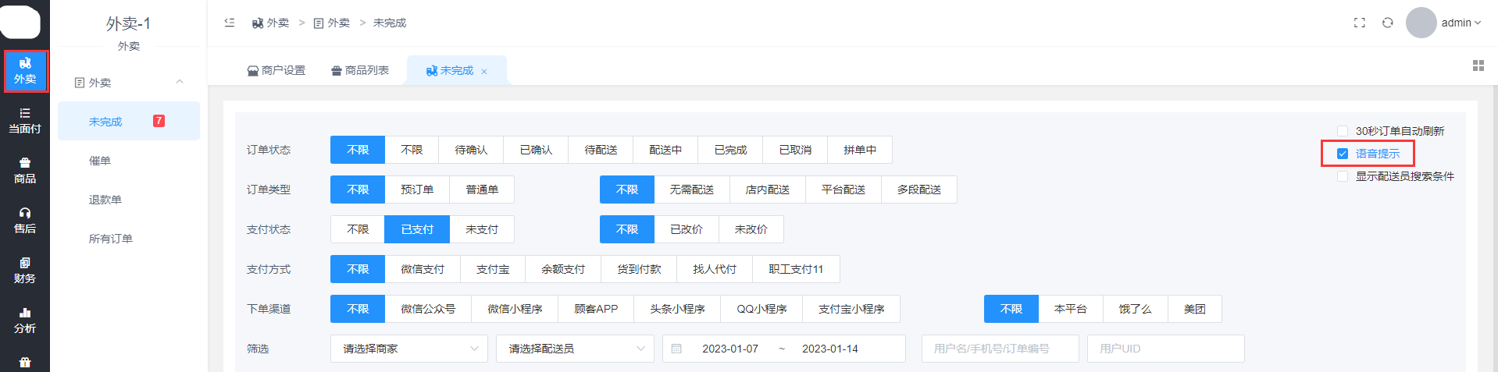Select 配送中 order status

(665, 150)
